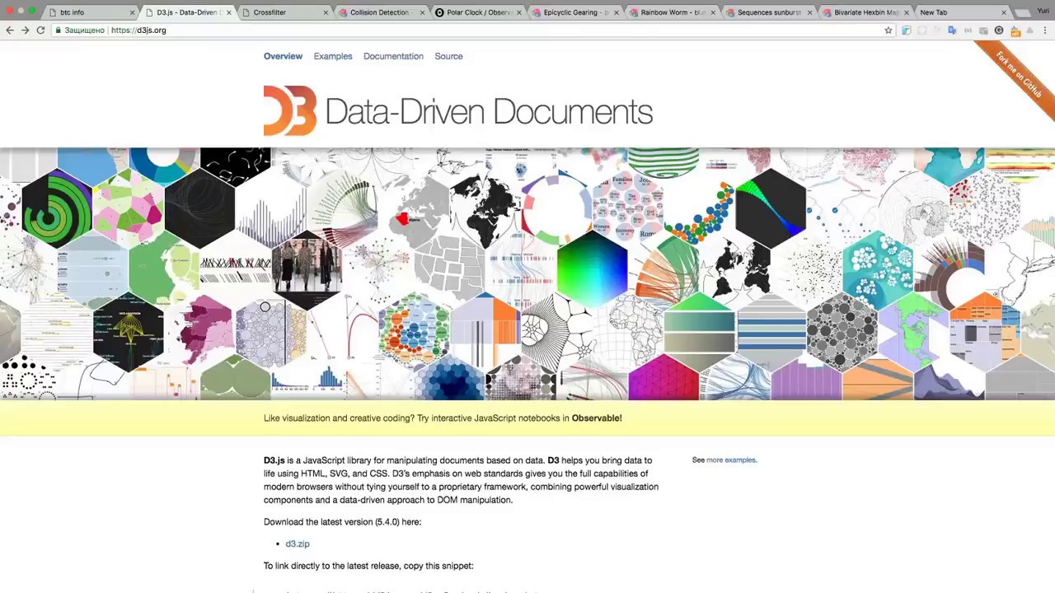
Task: Open the green concentric arcs hexagon example
Action: [58, 209]
